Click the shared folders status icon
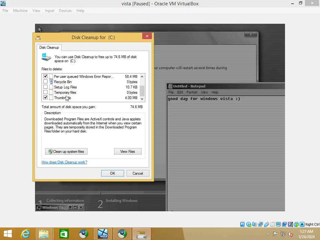 click(x=272, y=224)
